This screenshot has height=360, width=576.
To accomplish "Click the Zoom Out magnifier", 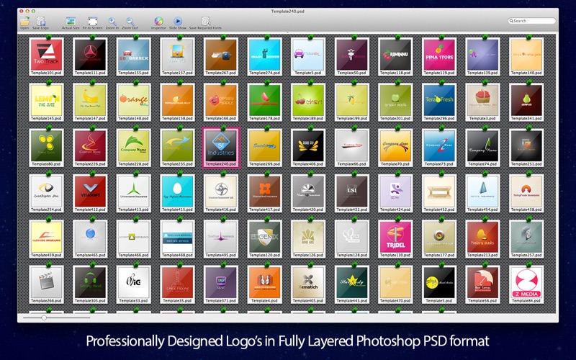I will [130, 22].
